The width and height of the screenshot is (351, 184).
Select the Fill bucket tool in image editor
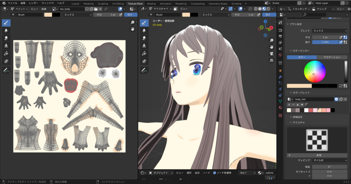click(x=6, y=53)
